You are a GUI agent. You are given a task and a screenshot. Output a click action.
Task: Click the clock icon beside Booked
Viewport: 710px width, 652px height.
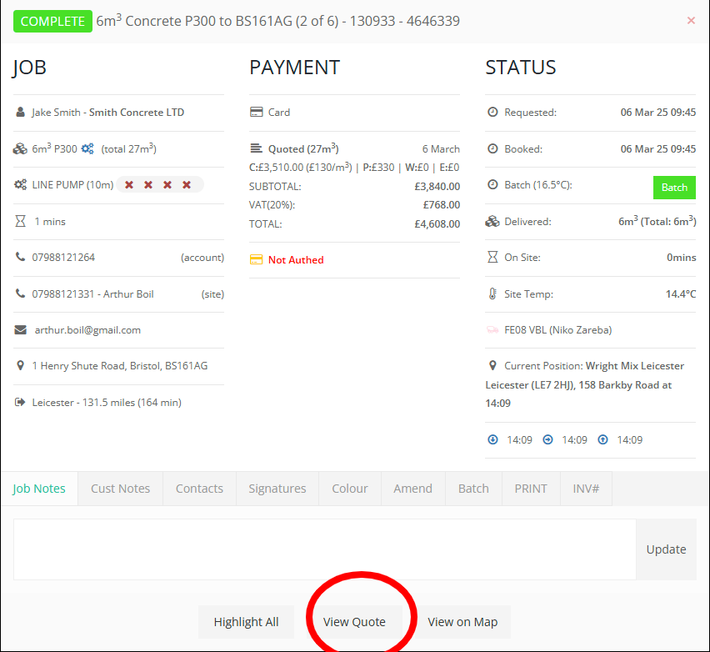[492, 148]
